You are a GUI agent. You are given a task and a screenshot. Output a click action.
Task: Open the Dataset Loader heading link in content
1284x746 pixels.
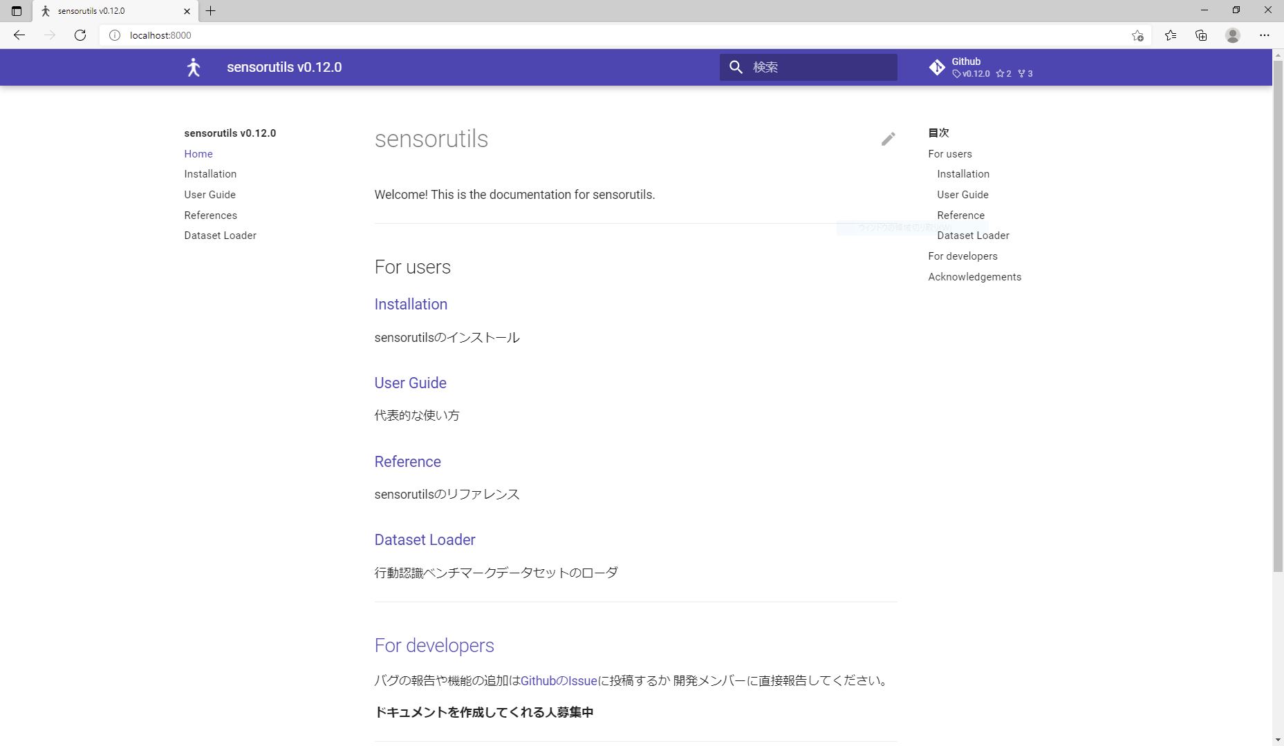425,540
